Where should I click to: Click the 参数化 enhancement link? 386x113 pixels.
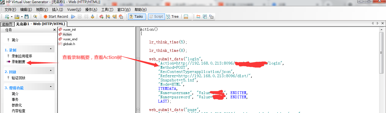[17, 105]
